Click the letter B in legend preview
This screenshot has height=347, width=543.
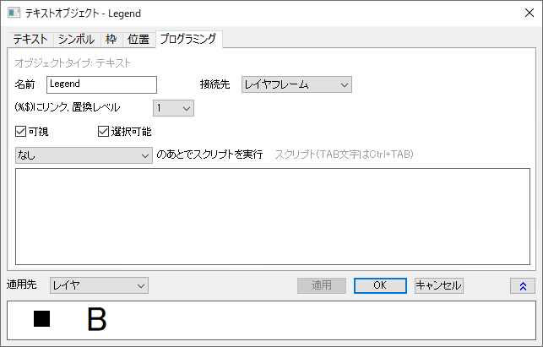[96, 319]
